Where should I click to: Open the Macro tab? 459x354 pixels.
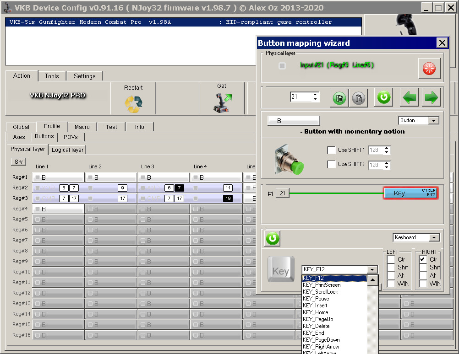pyautogui.click(x=82, y=127)
